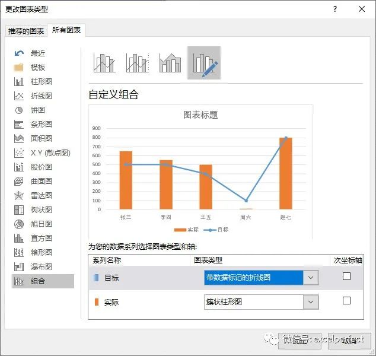Image resolution: width=376 pixels, height=356 pixels.
Task: Select the Stock chart (股价图) category
Action: pyautogui.click(x=42, y=167)
